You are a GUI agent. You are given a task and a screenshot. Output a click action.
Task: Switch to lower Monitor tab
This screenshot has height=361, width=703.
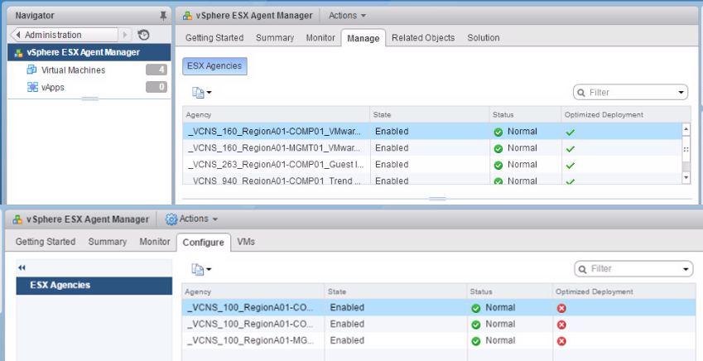pos(155,242)
